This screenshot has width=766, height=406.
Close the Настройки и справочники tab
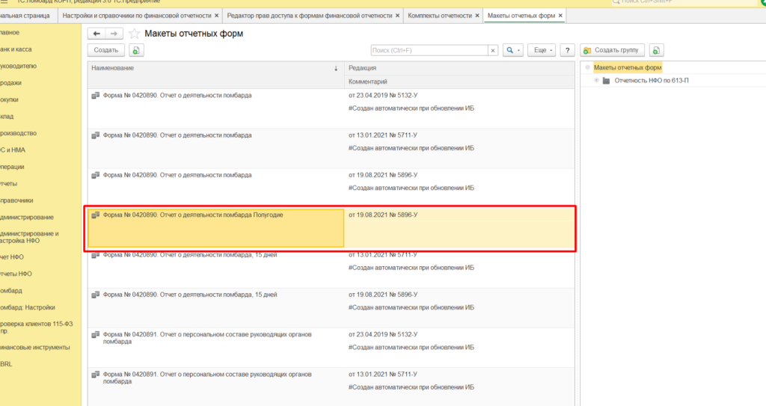click(x=217, y=15)
